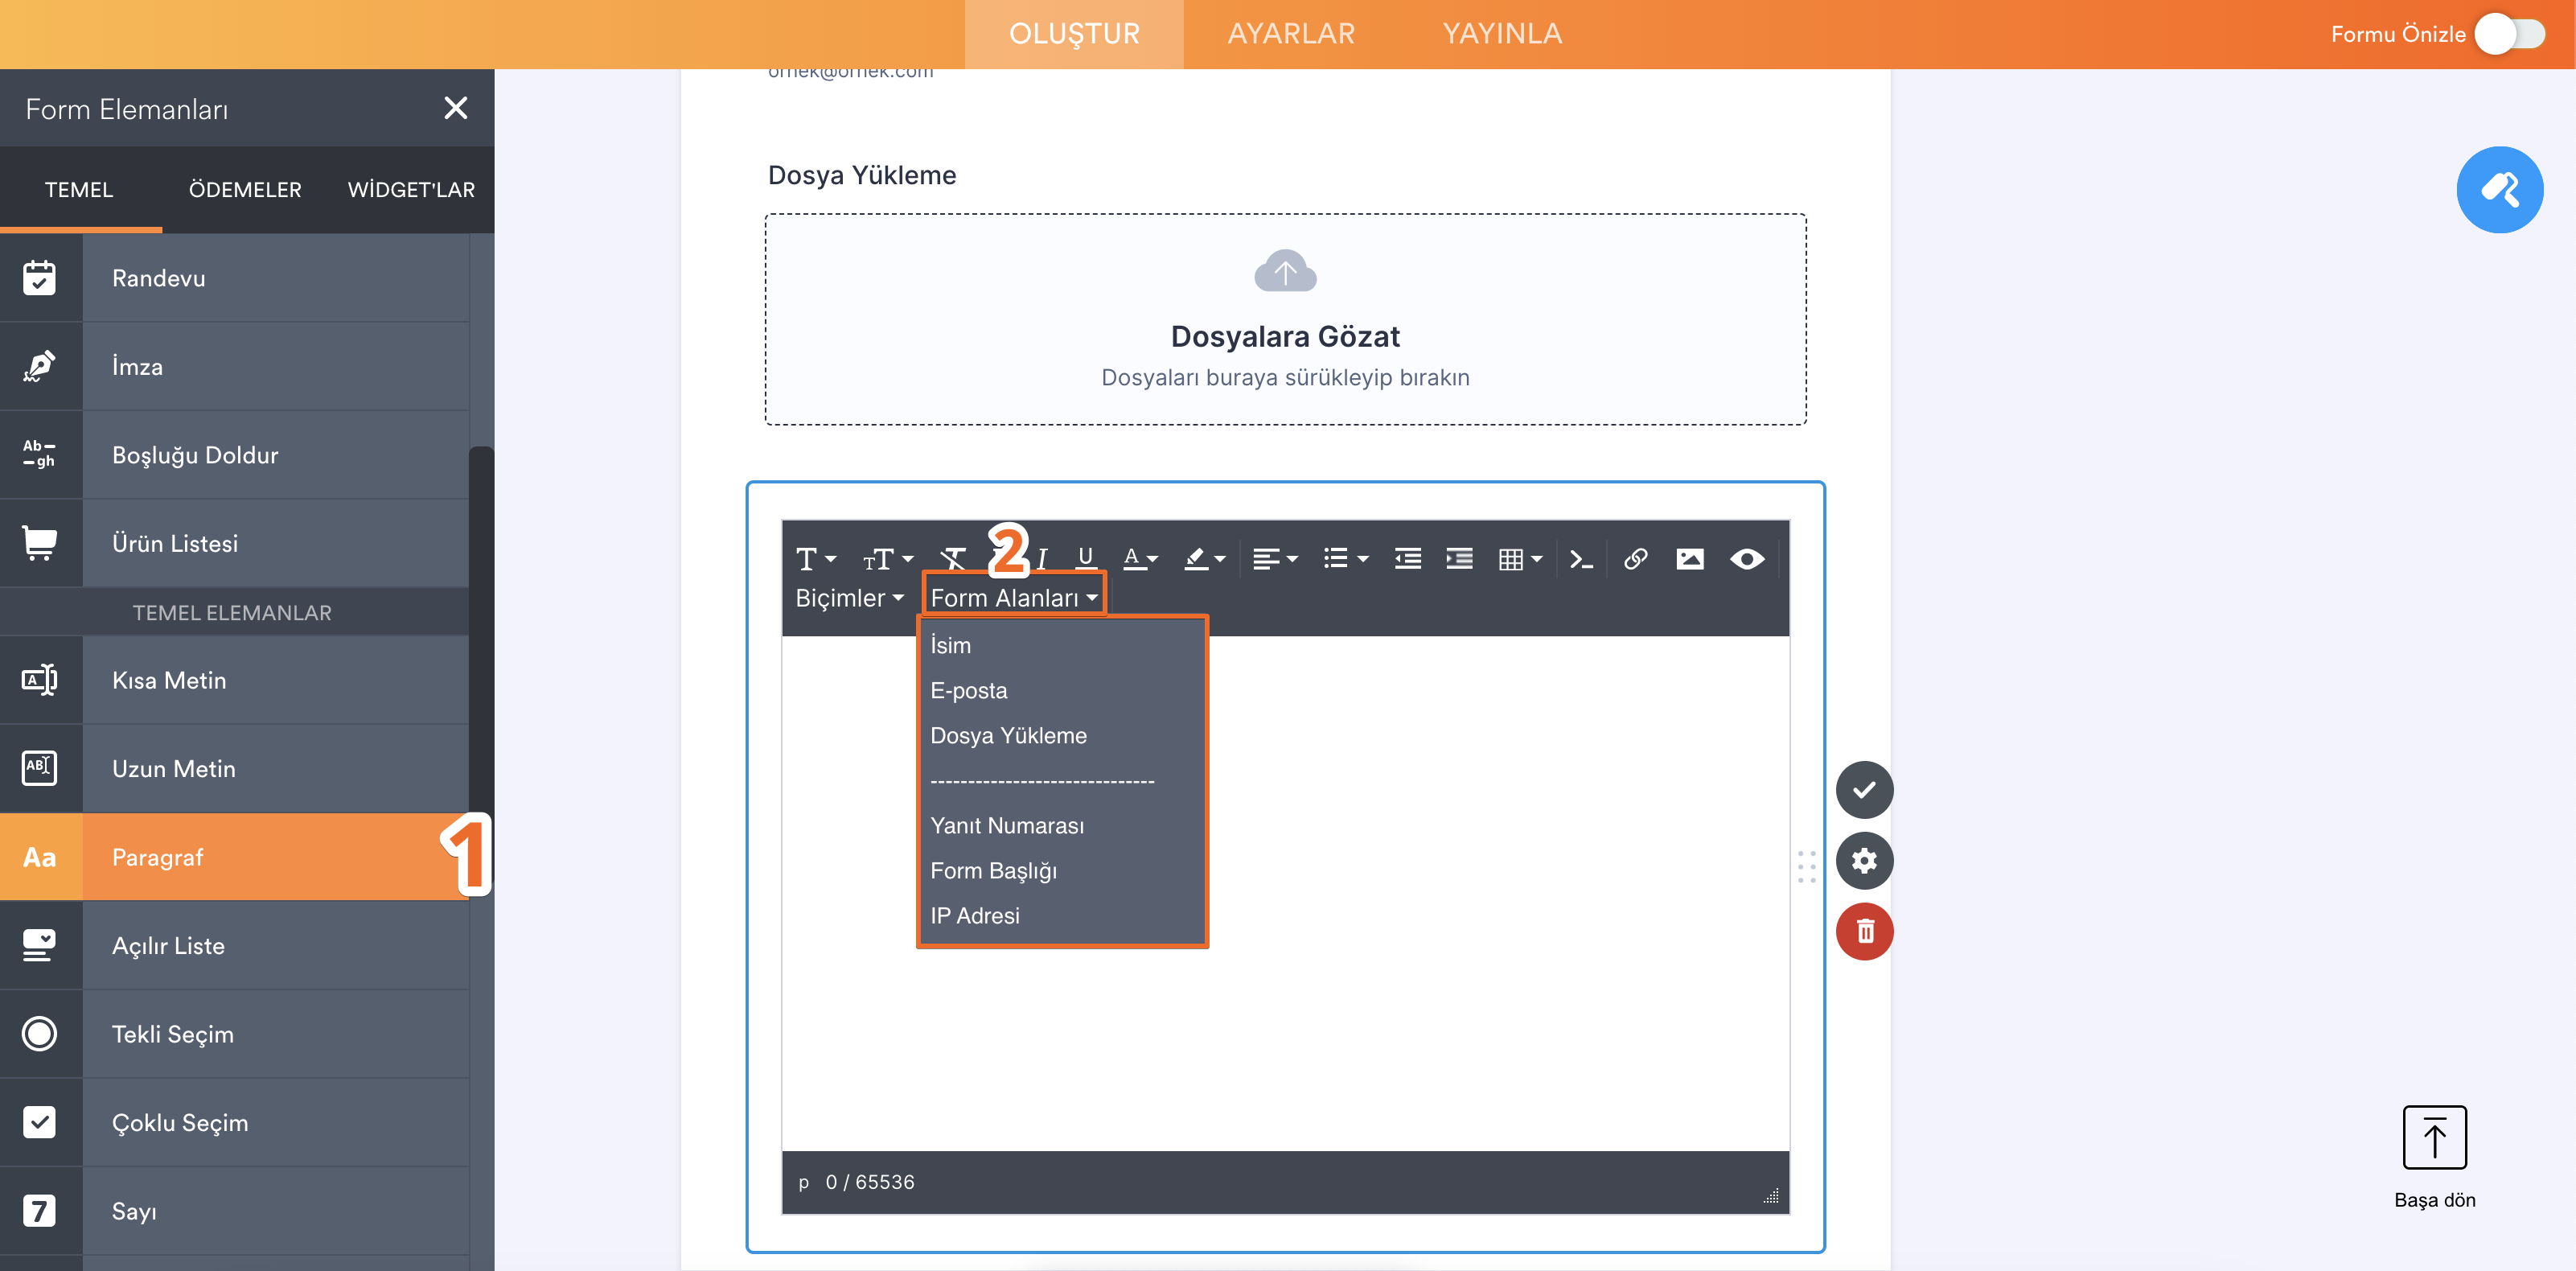The width and height of the screenshot is (2576, 1271).
Task: Open element settings gear button
Action: (x=1864, y=860)
